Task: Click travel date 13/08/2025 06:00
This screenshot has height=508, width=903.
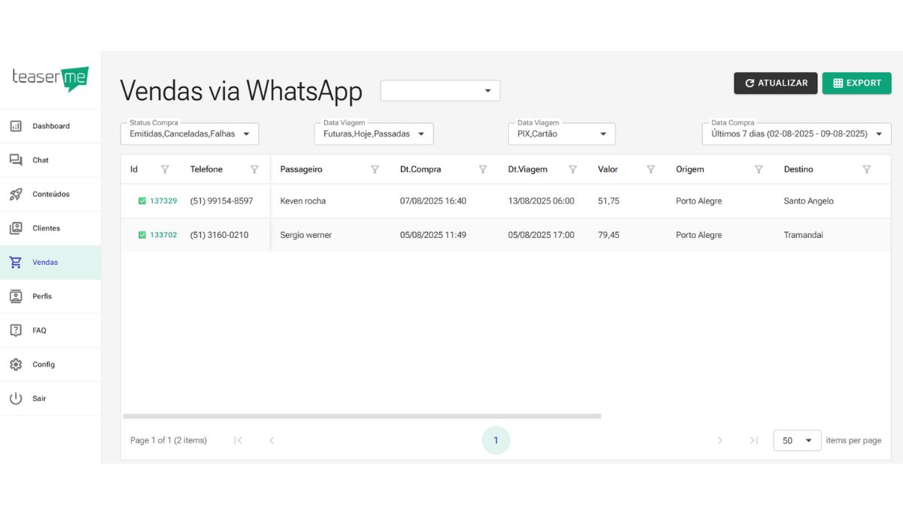Action: [x=541, y=201]
